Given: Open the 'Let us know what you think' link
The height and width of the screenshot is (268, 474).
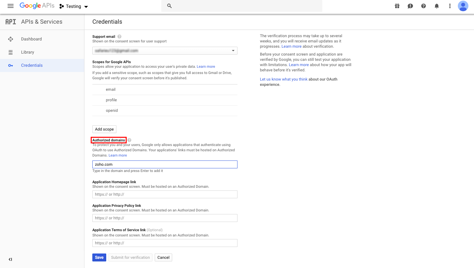Looking at the screenshot, I should coord(283,79).
